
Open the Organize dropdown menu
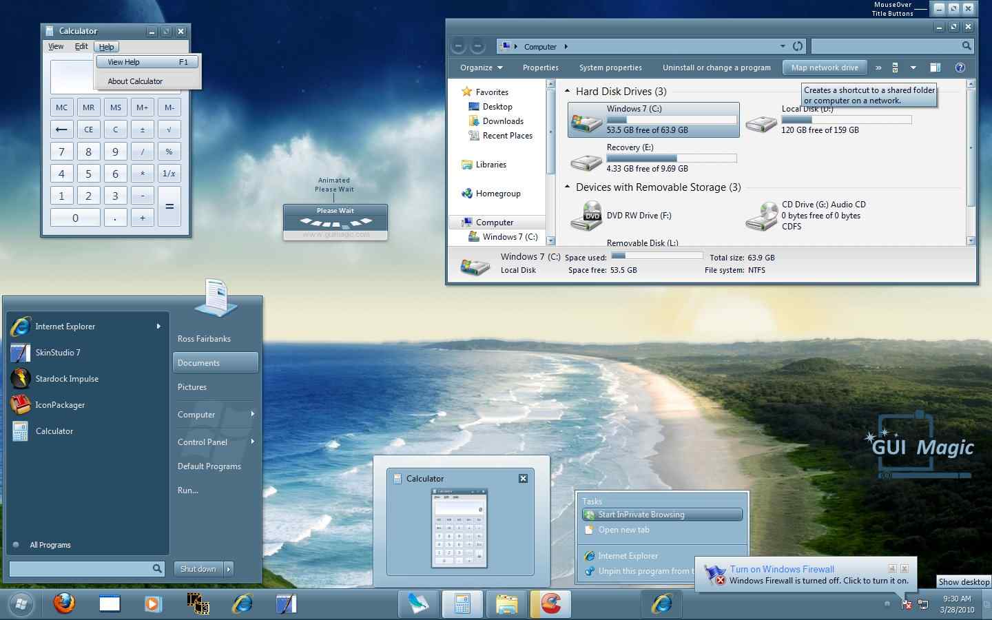click(x=482, y=68)
